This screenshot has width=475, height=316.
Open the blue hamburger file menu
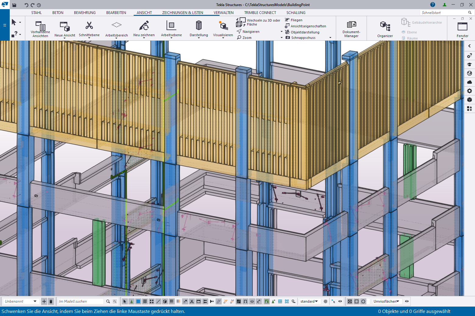coord(5,25)
